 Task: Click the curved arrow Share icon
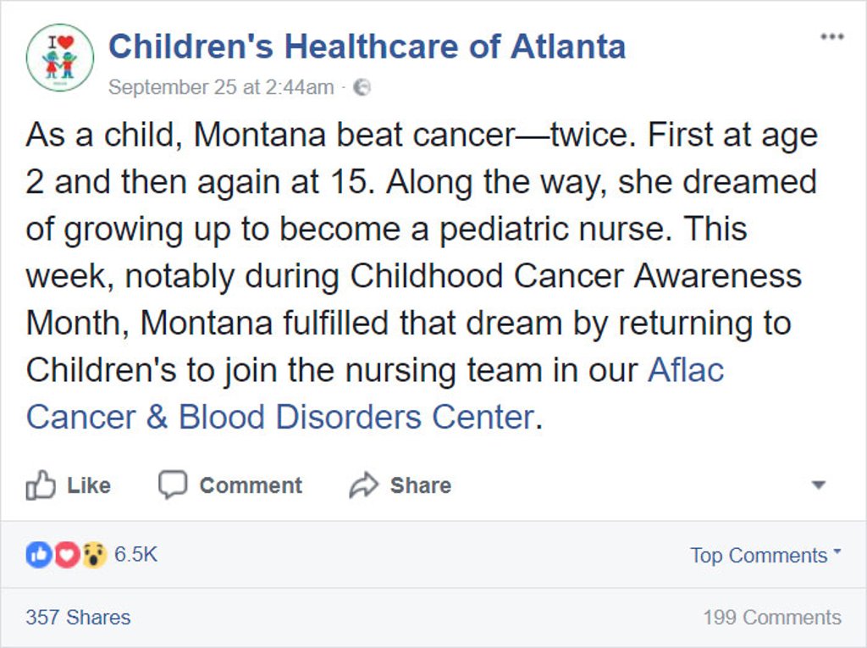point(363,485)
